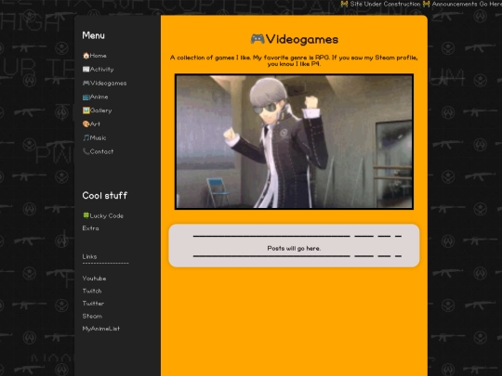This screenshot has height=376, width=502.
Task: Open the Extra link
Action: (x=90, y=228)
